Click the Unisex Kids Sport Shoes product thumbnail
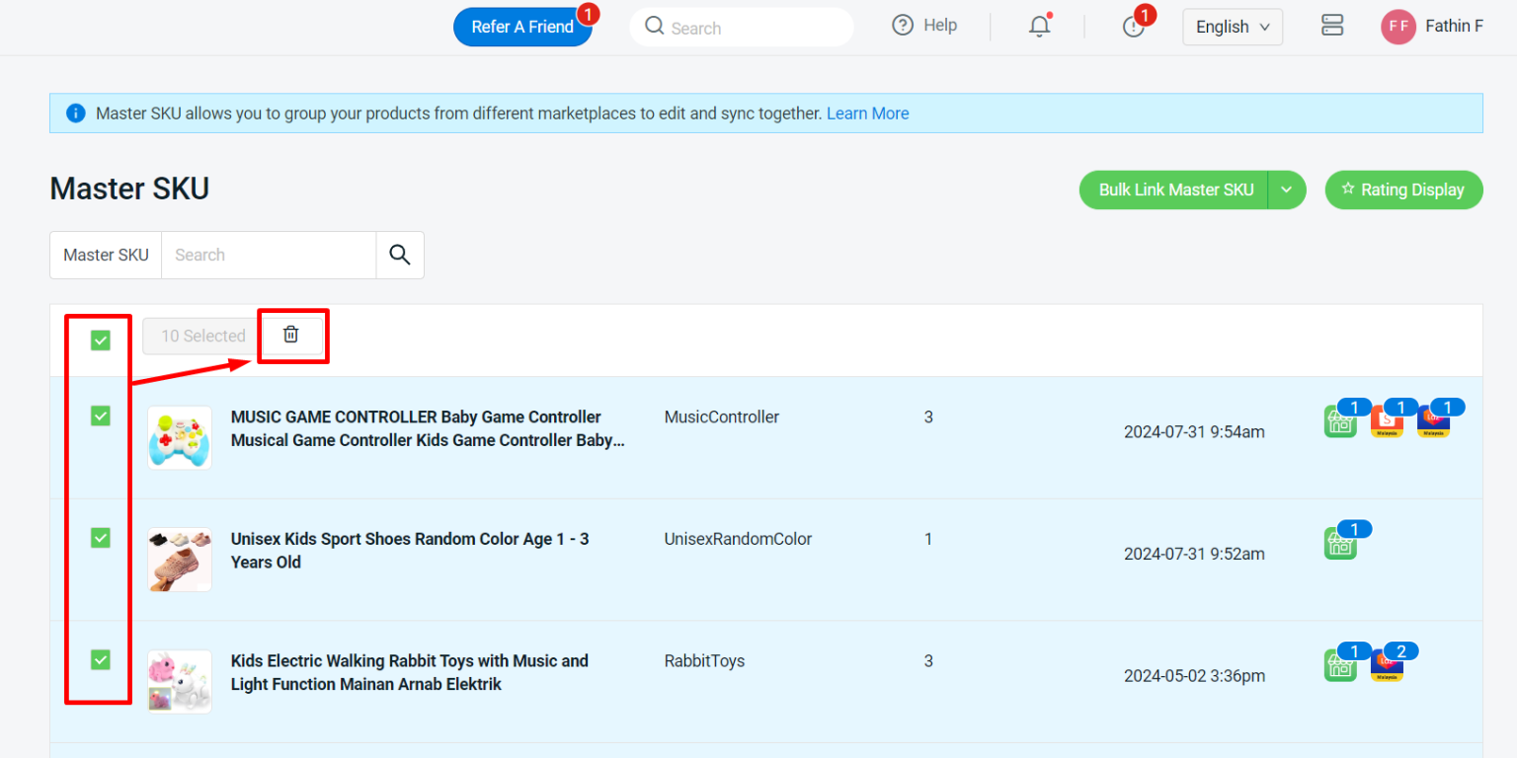The height and width of the screenshot is (758, 1517). pyautogui.click(x=179, y=559)
